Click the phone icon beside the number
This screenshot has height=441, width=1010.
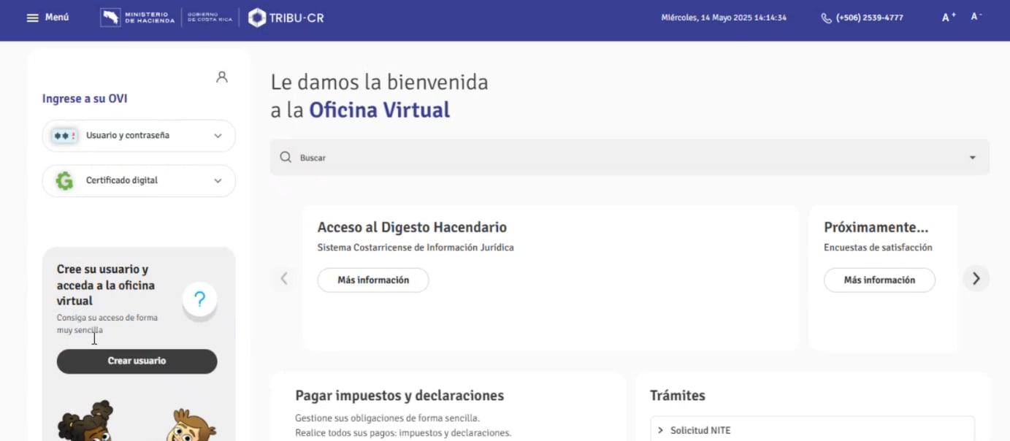pos(826,17)
